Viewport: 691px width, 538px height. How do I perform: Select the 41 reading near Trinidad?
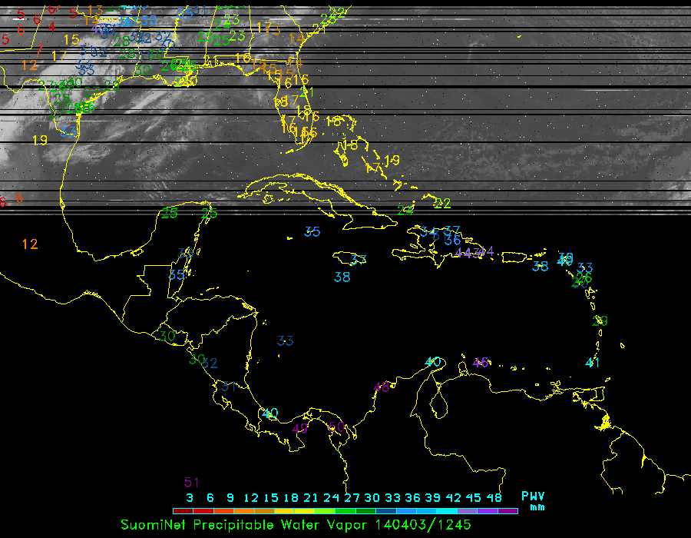point(592,363)
